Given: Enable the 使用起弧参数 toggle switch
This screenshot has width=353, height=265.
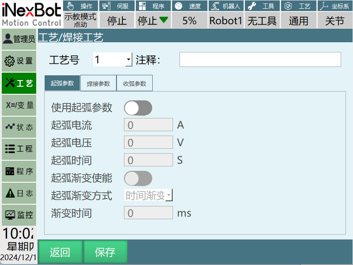Looking at the screenshot, I should point(138,107).
